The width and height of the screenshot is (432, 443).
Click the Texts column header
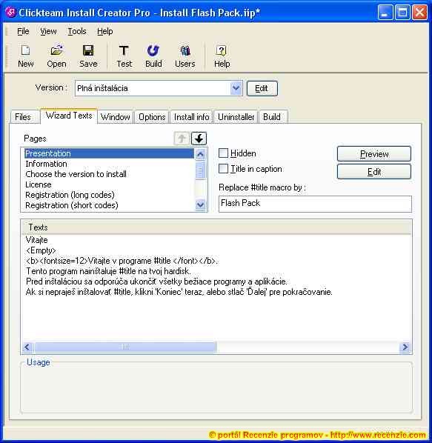[x=216, y=227]
